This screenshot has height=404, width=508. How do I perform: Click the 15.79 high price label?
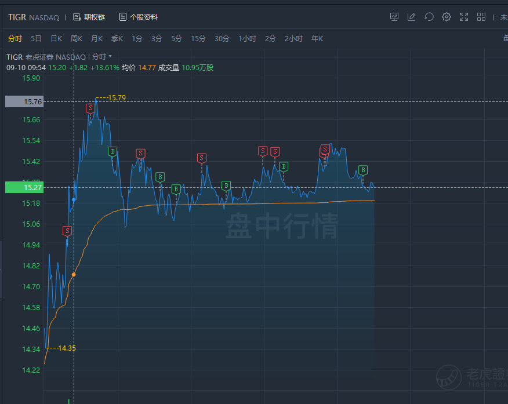tap(117, 97)
